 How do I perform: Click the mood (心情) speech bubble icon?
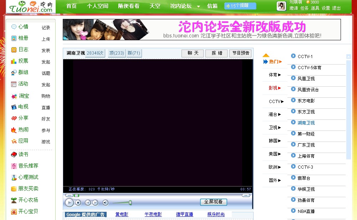point(14,27)
